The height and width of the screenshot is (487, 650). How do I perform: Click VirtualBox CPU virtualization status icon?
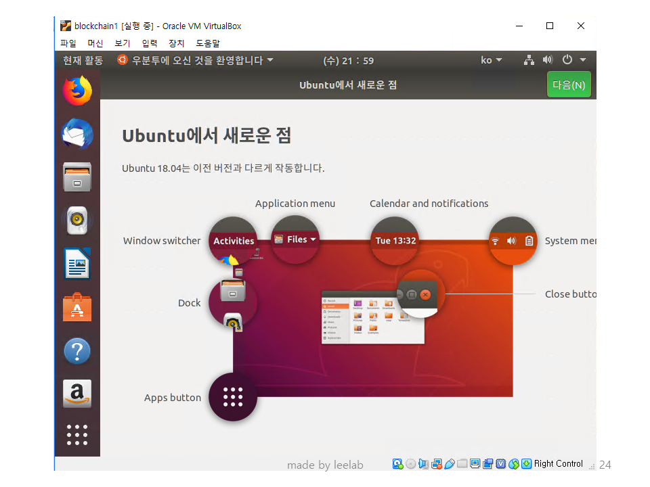pos(501,464)
